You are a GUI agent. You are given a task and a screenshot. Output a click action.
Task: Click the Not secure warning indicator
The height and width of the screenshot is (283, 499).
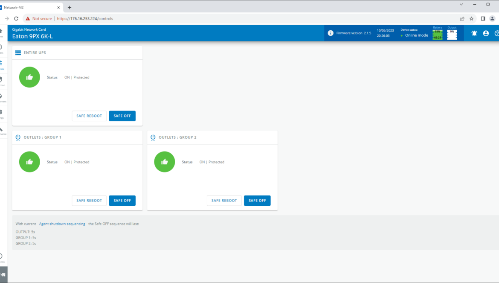point(38,18)
